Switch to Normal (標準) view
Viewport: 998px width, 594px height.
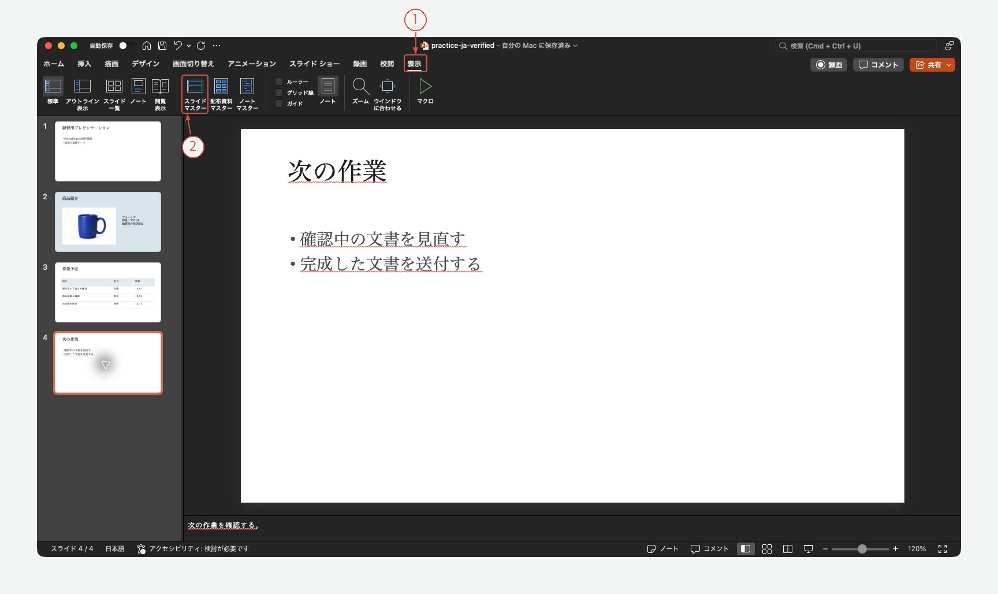pos(53,91)
